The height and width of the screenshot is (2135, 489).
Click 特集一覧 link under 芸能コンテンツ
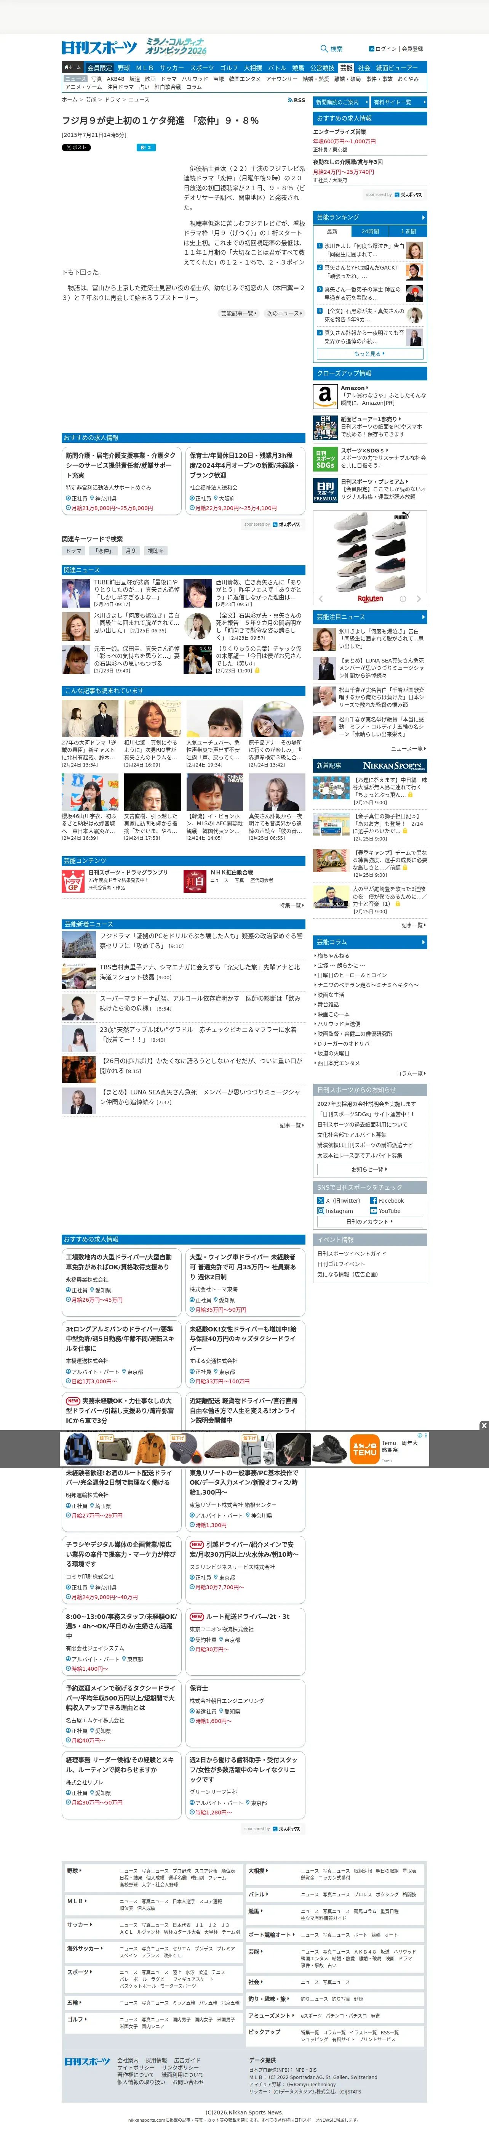point(291,905)
